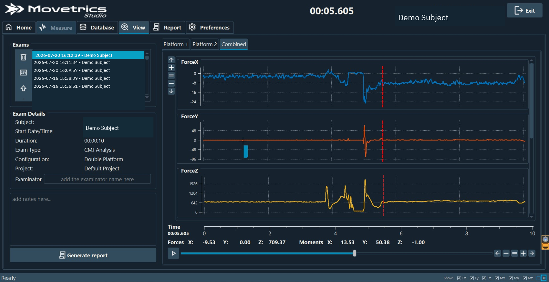Click the red time marker on ForceZ chart
This screenshot has height=282, width=549.
tap(383, 195)
